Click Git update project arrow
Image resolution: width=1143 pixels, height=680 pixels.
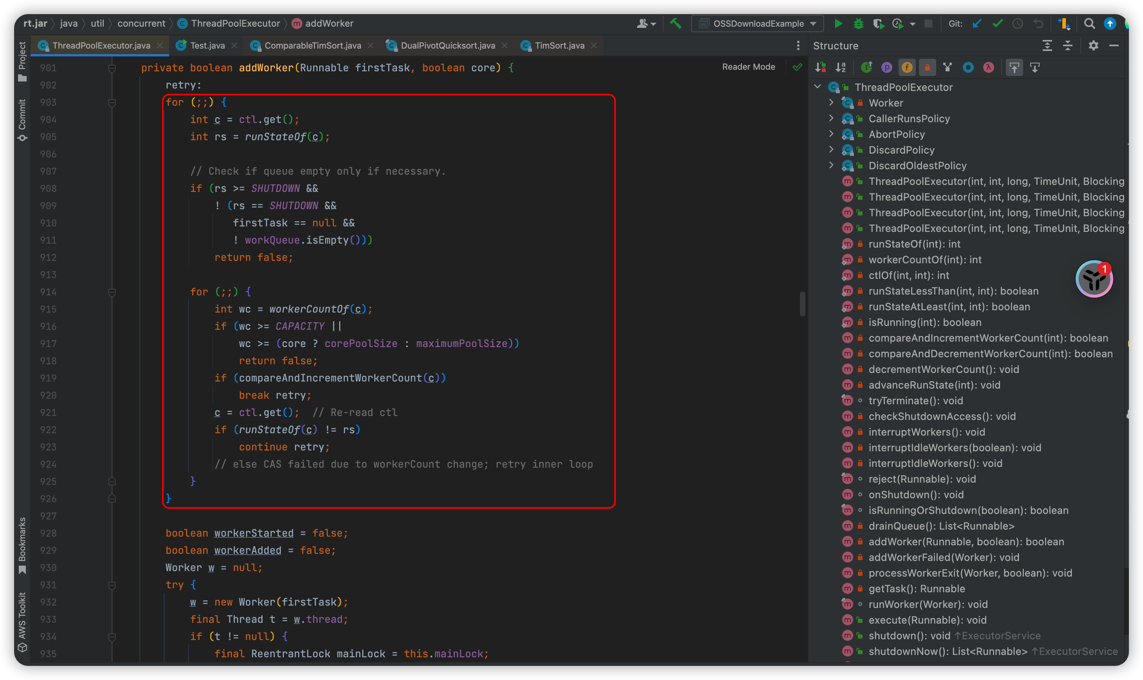coord(977,24)
